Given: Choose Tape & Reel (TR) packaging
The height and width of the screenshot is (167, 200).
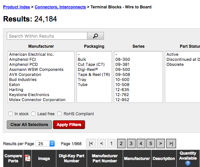Looking at the screenshot, I should (x=94, y=75).
